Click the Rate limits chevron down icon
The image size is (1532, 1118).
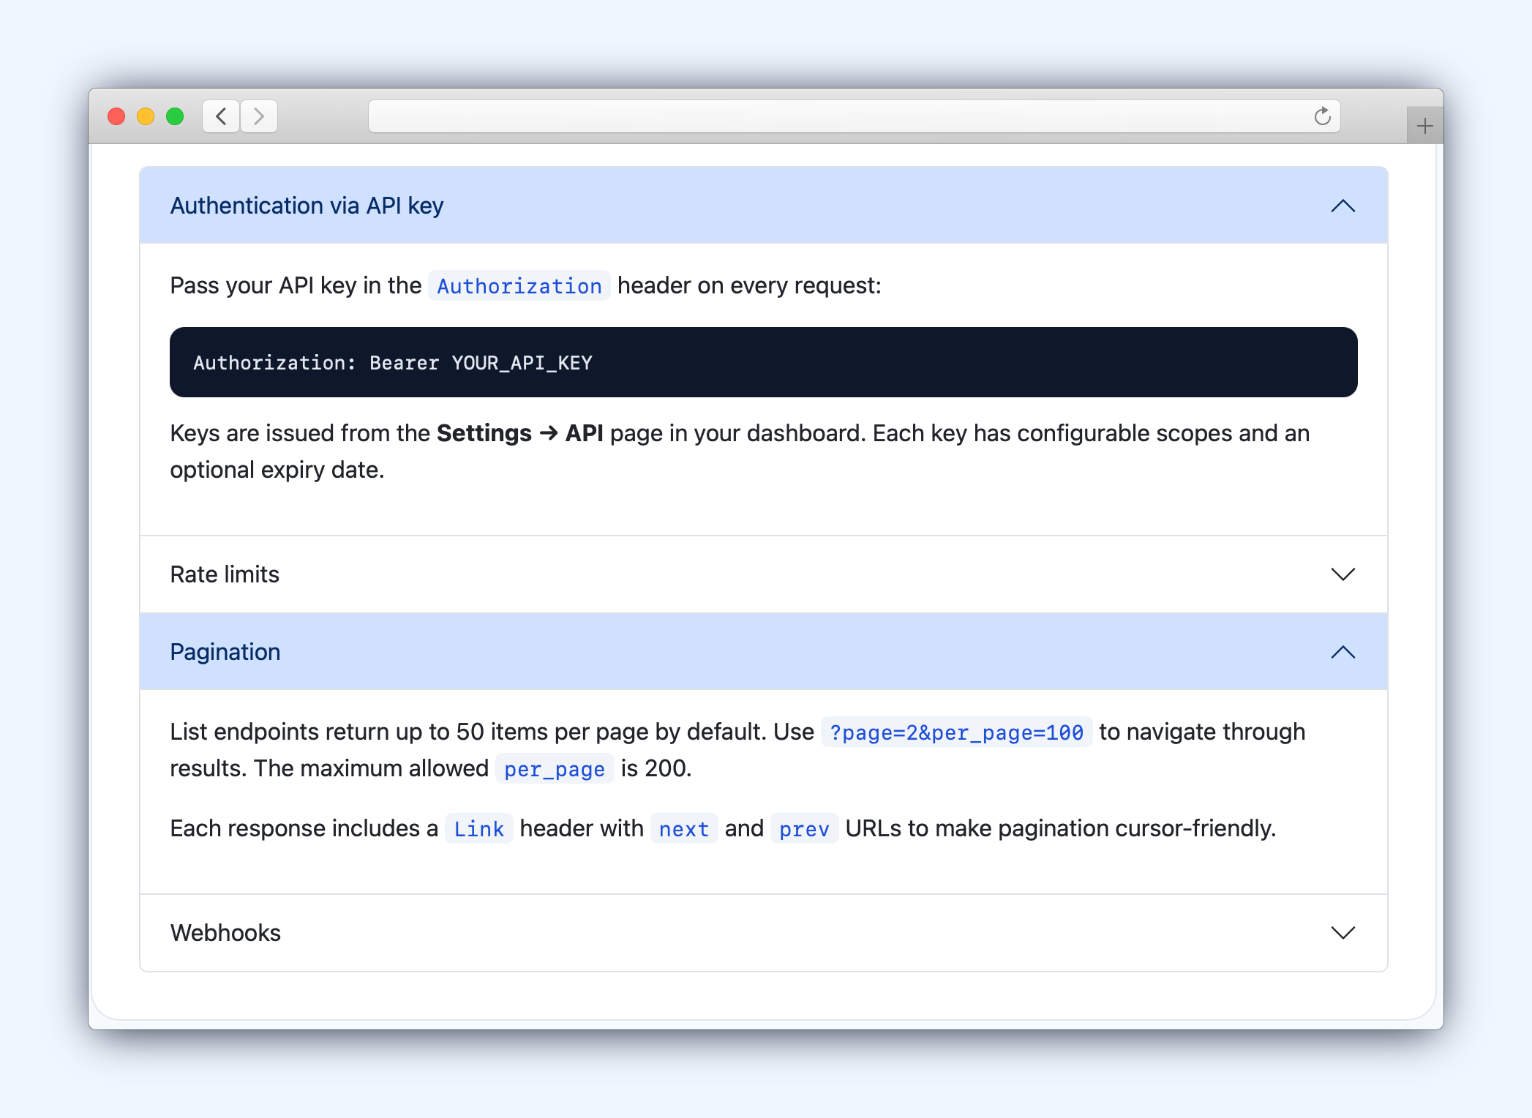click(1343, 574)
